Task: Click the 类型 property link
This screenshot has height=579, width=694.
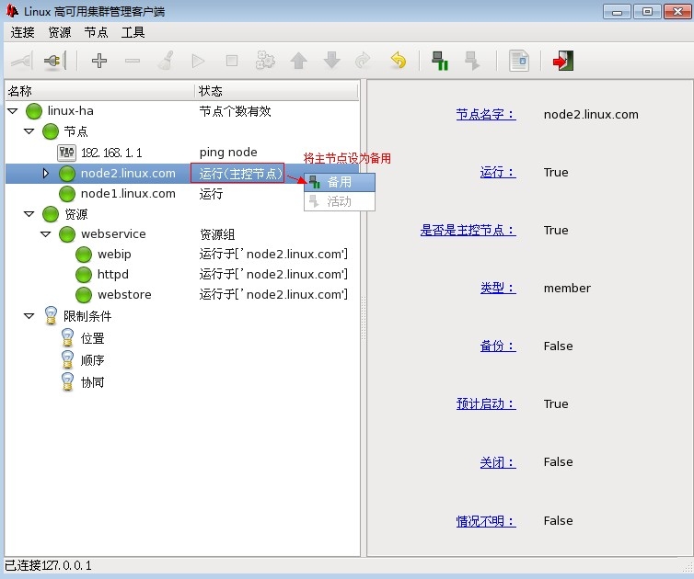Action: click(x=498, y=289)
